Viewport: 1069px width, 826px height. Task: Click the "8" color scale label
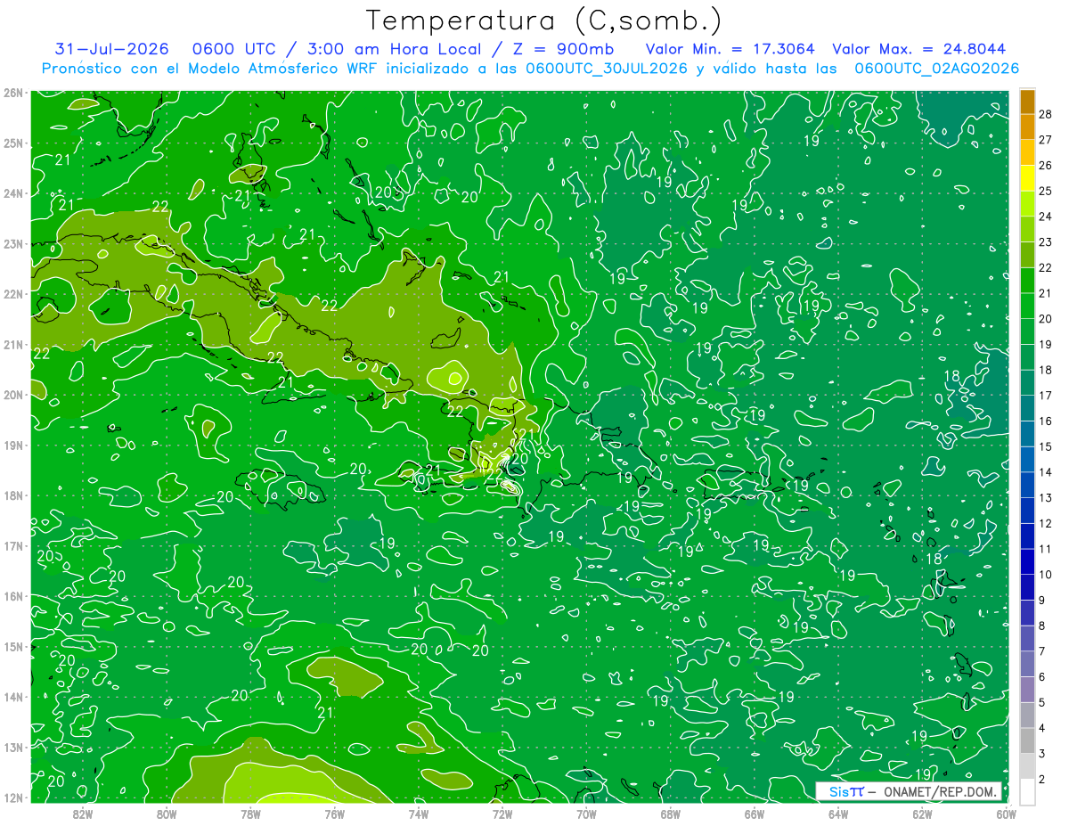[x=1043, y=626]
